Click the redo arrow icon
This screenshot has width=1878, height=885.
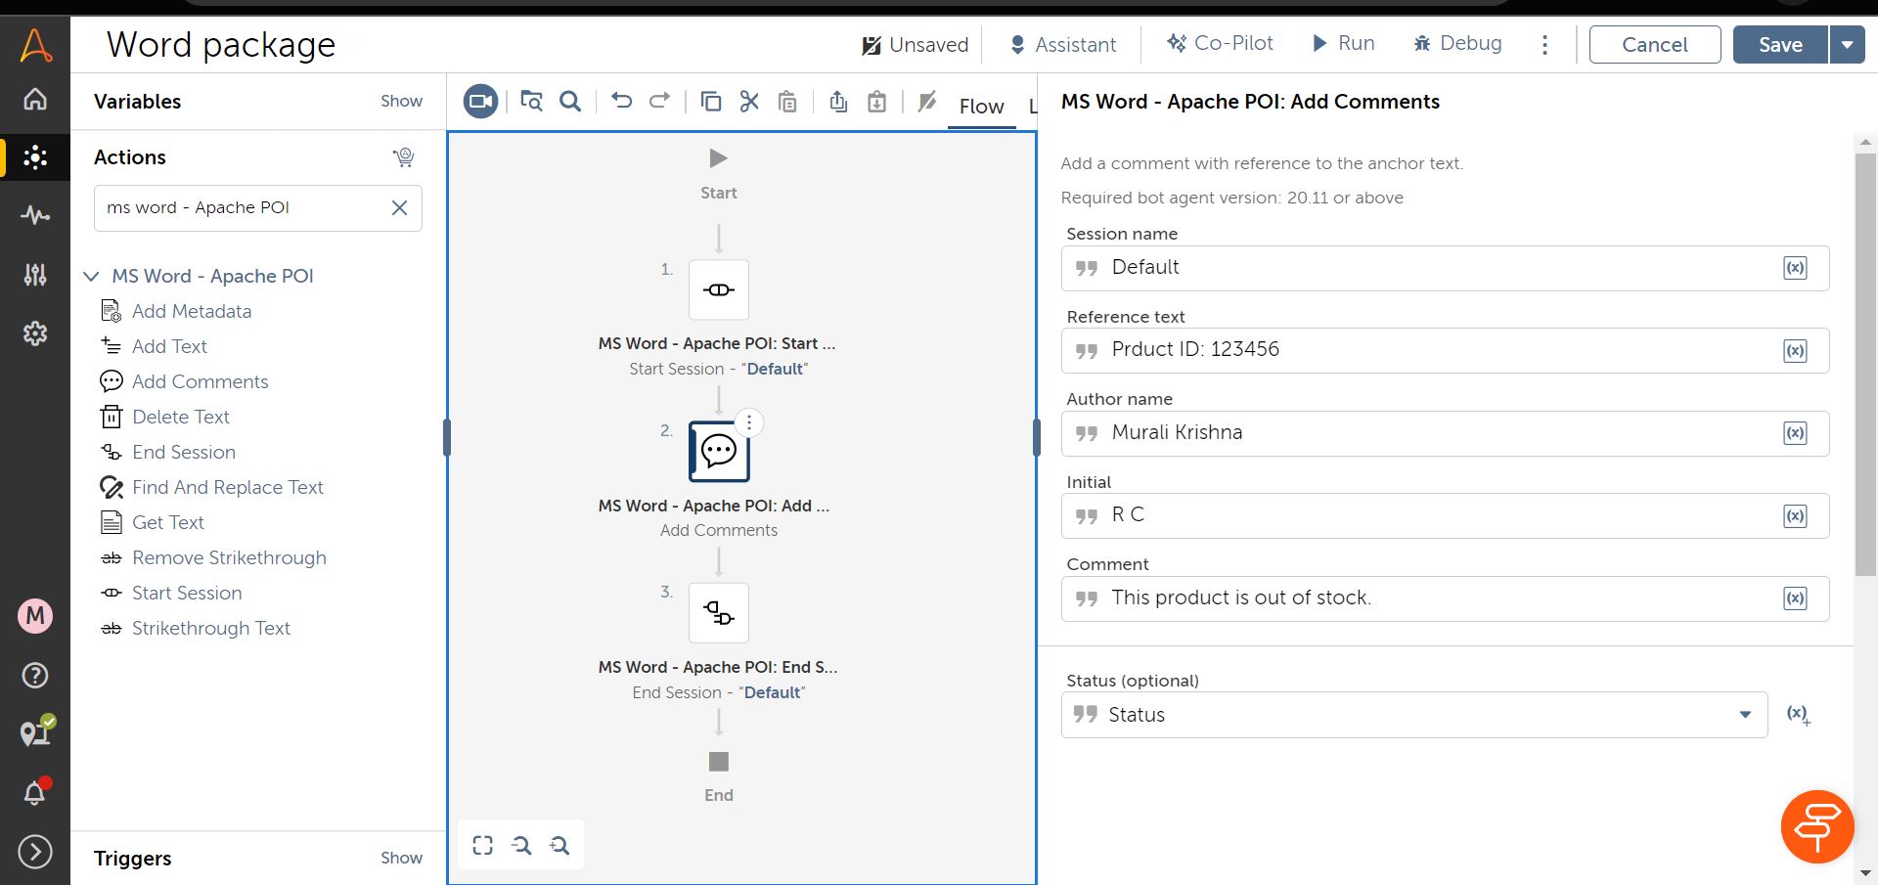click(x=660, y=101)
